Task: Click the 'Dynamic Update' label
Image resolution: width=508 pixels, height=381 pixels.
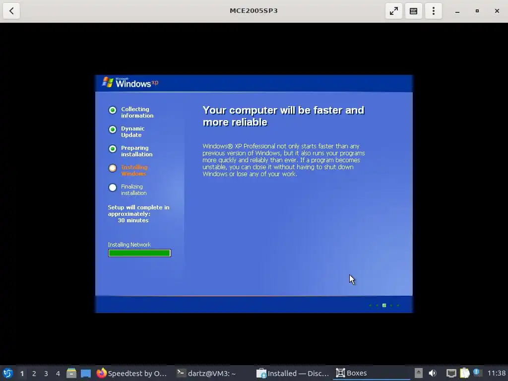Action: point(133,132)
